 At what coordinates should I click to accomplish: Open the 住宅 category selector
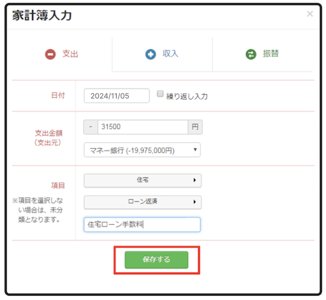(x=143, y=180)
